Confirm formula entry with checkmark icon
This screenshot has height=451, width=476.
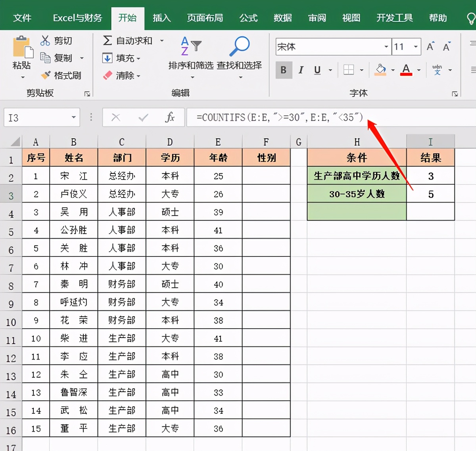pyautogui.click(x=143, y=117)
